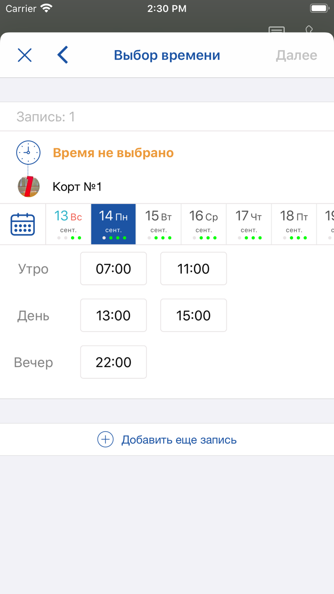This screenshot has width=334, height=594.
Task: Tap the Корт №1 court thumbnail
Action: pos(28,186)
